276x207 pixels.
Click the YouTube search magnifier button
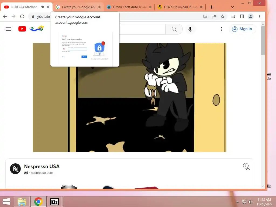tap(174, 29)
